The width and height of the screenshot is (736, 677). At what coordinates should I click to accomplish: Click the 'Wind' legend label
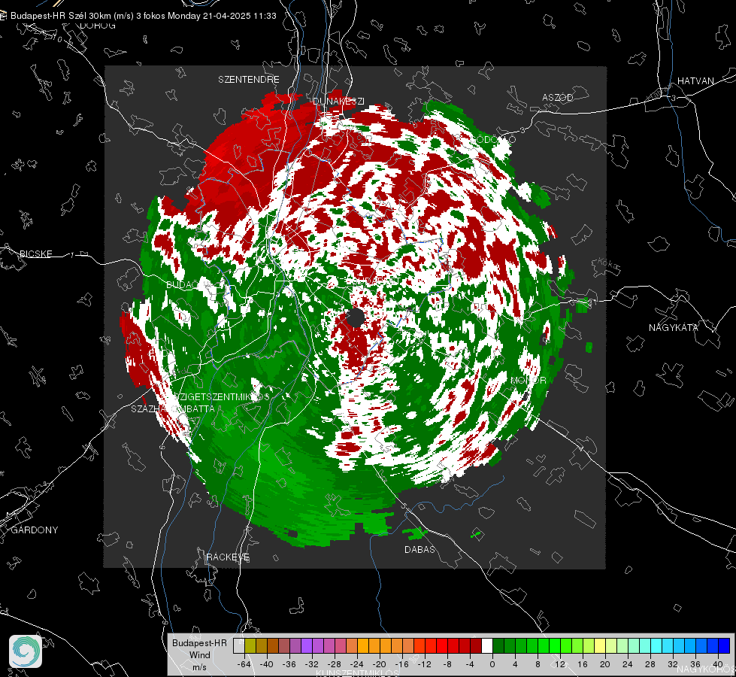click(199, 655)
